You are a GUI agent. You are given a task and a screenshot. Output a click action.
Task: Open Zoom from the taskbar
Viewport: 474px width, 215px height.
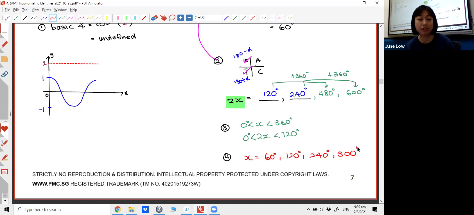(214, 209)
